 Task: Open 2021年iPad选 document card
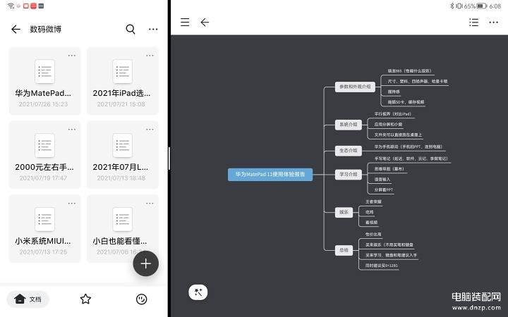(x=123, y=81)
